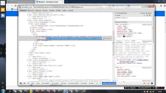Click element.style rule block

point(133,19)
